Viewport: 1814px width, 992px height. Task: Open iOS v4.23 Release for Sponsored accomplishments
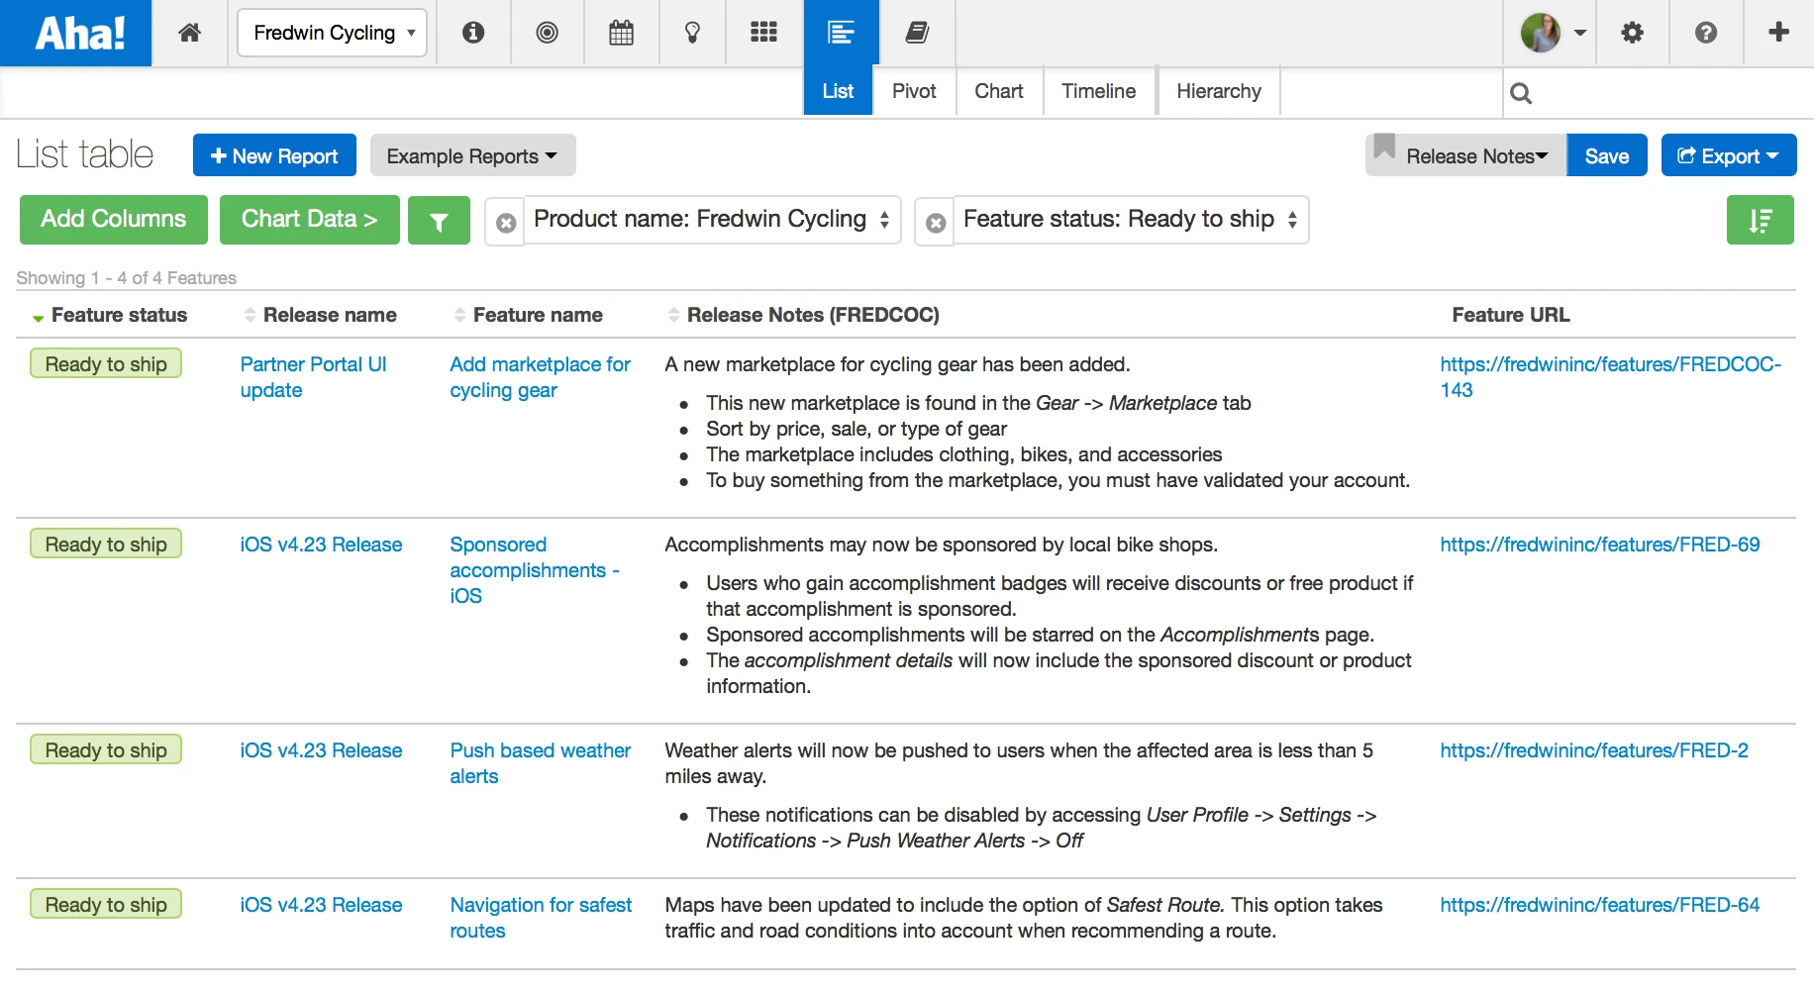321,545
